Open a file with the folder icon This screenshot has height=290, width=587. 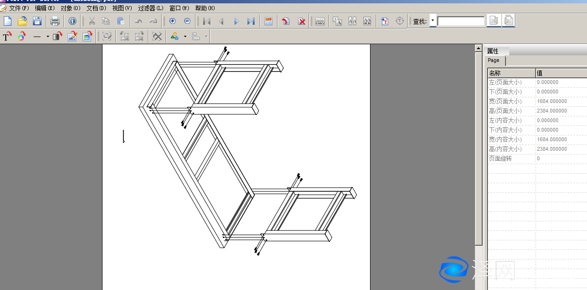coord(22,21)
